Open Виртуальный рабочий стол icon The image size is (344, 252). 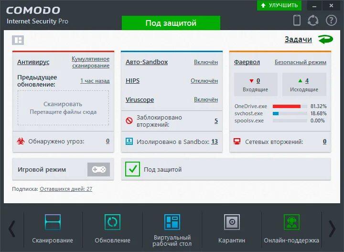172,222
